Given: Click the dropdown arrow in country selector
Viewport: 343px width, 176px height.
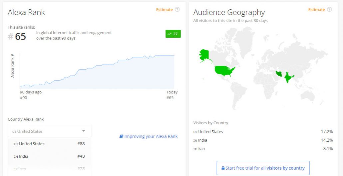Looking at the screenshot, I should (84, 131).
